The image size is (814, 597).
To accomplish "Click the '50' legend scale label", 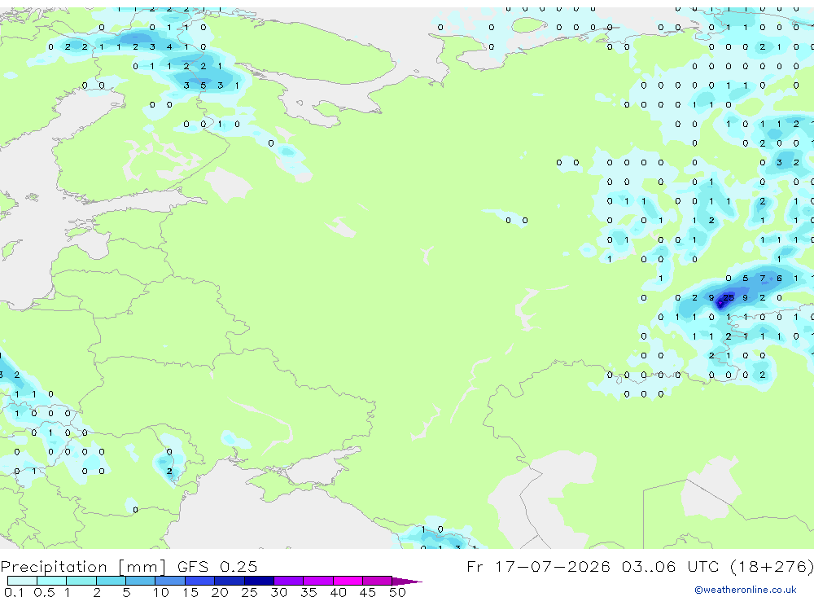I will click(x=397, y=592).
